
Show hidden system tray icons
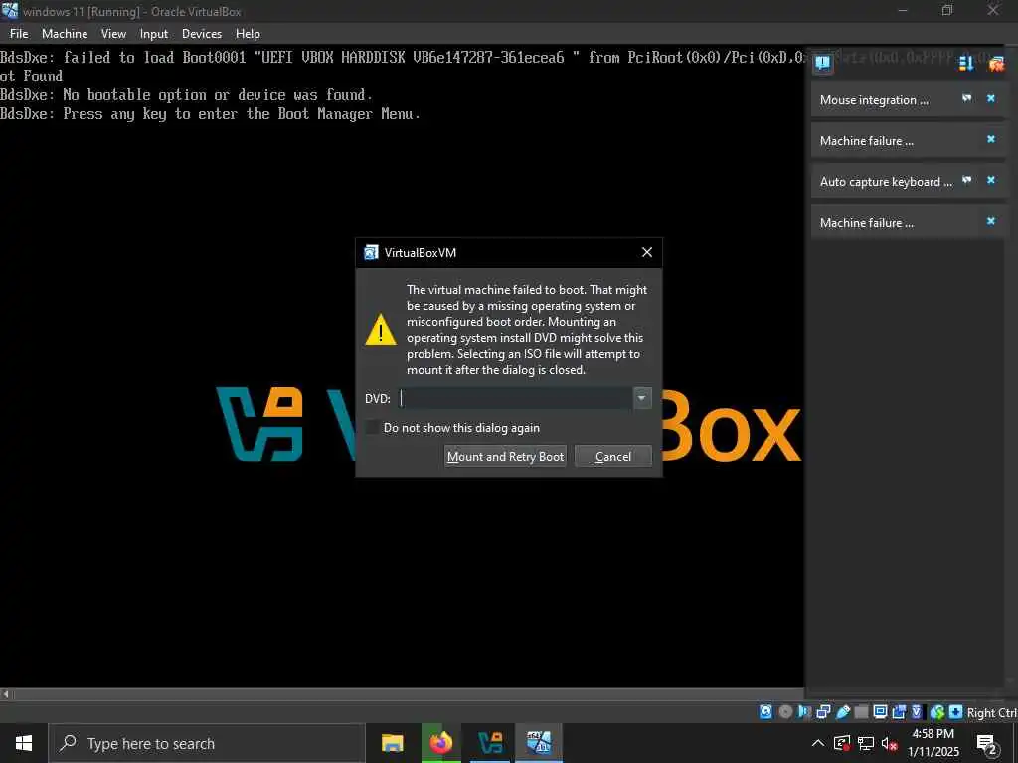click(x=818, y=743)
